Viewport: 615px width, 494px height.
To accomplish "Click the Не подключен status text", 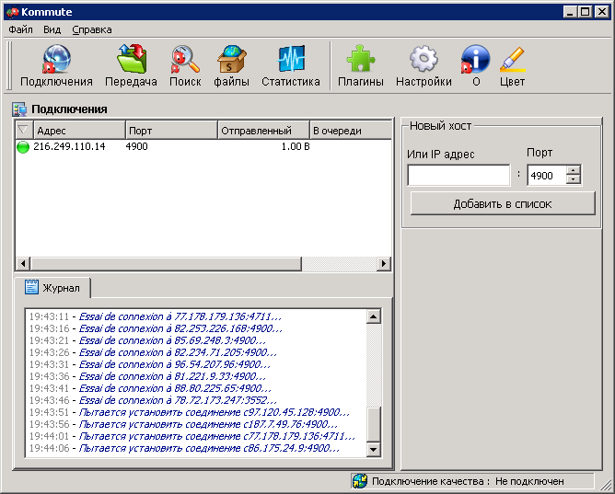I will click(529, 481).
